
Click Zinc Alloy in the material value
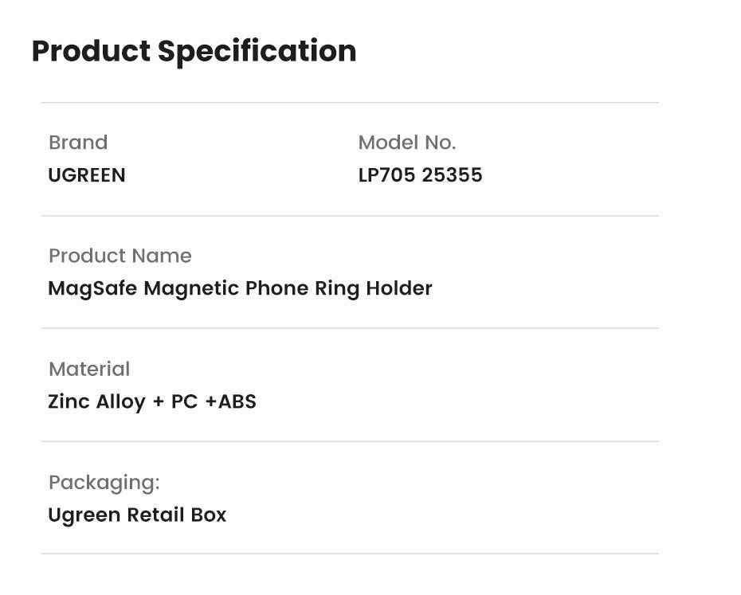click(x=96, y=401)
